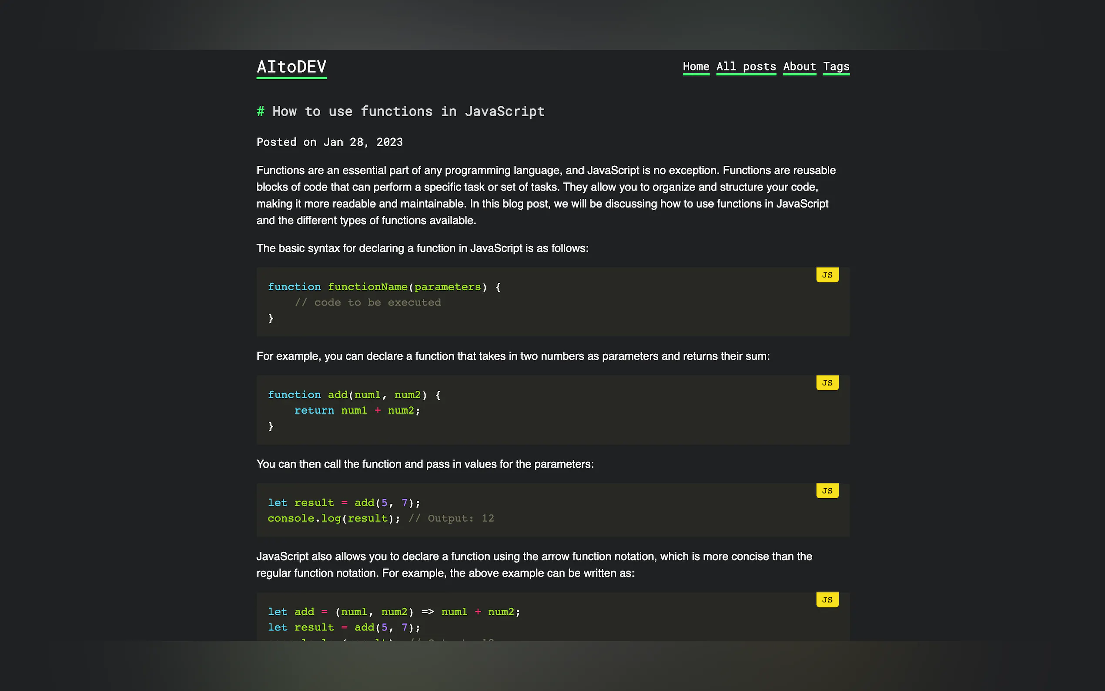Click the '// Output: 12' comment
The width and height of the screenshot is (1105, 691).
(451, 518)
